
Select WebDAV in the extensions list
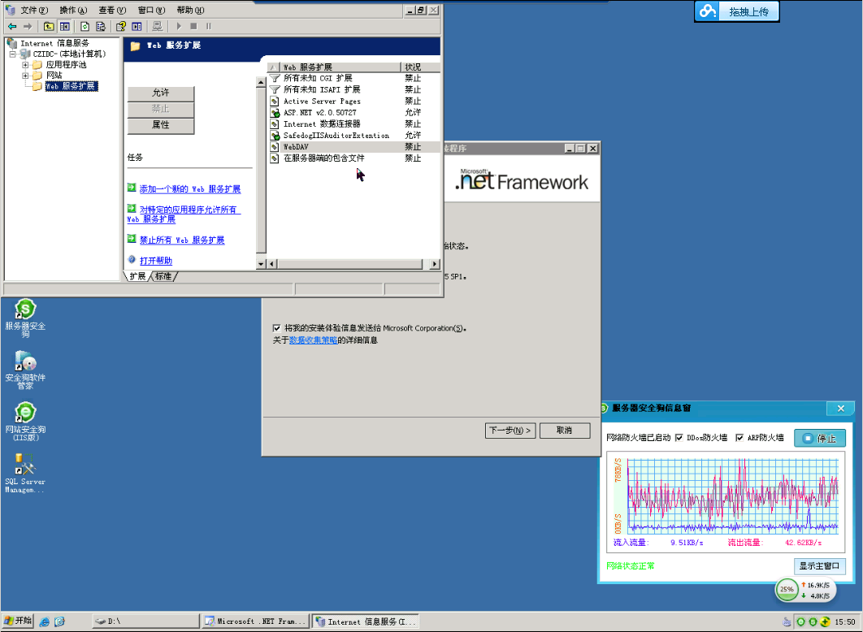[x=352, y=147]
